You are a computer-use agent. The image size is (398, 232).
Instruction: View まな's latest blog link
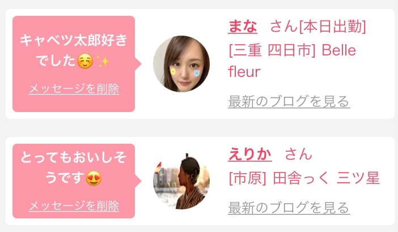click(289, 101)
